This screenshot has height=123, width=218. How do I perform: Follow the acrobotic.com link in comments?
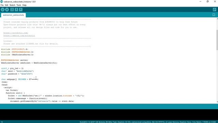(x=16, y=33)
